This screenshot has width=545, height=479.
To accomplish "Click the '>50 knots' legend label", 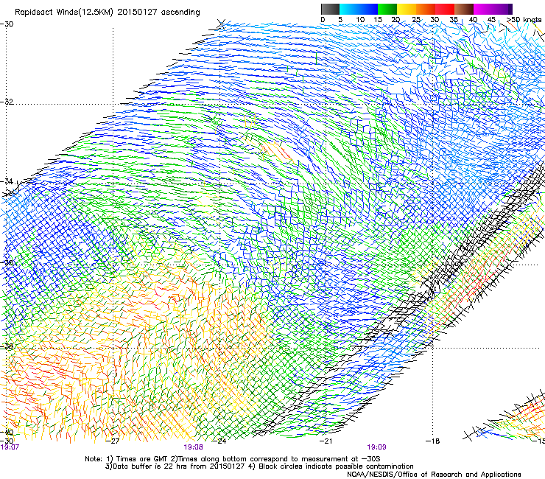I will pyautogui.click(x=524, y=20).
